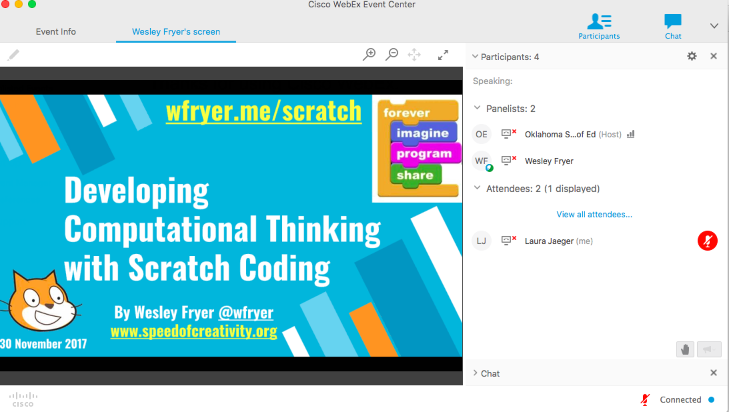
Task: Select Wesley Fryer in panelist list
Action: pos(549,161)
